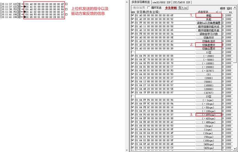Click the 断开链接功能关闭 button
The image size is (238, 152).
(209, 27)
